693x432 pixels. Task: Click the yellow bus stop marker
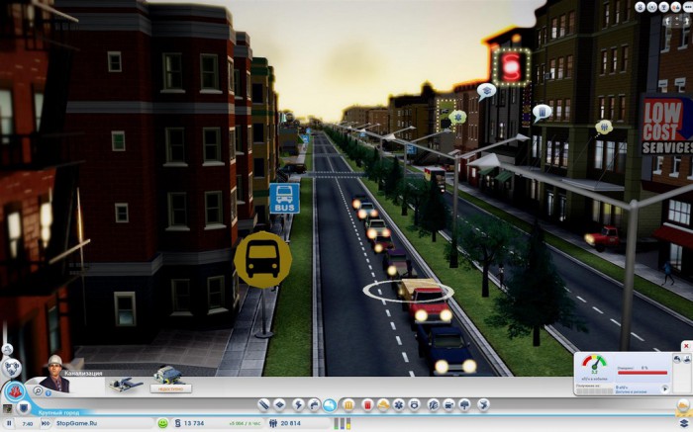[262, 259]
